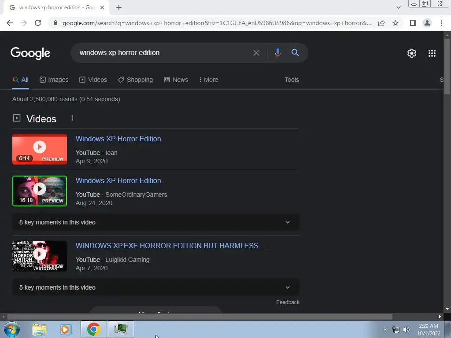The image size is (451, 338).
Task: Open Chrome three-dot menu
Action: (441, 23)
